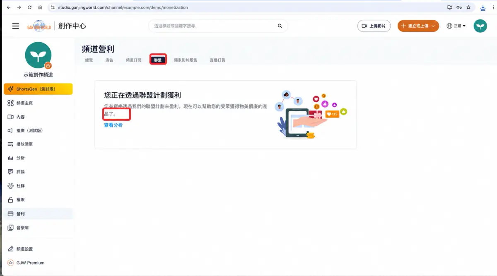The width and height of the screenshot is (497, 276).
Task: Reload the page
Action: pos(29,7)
